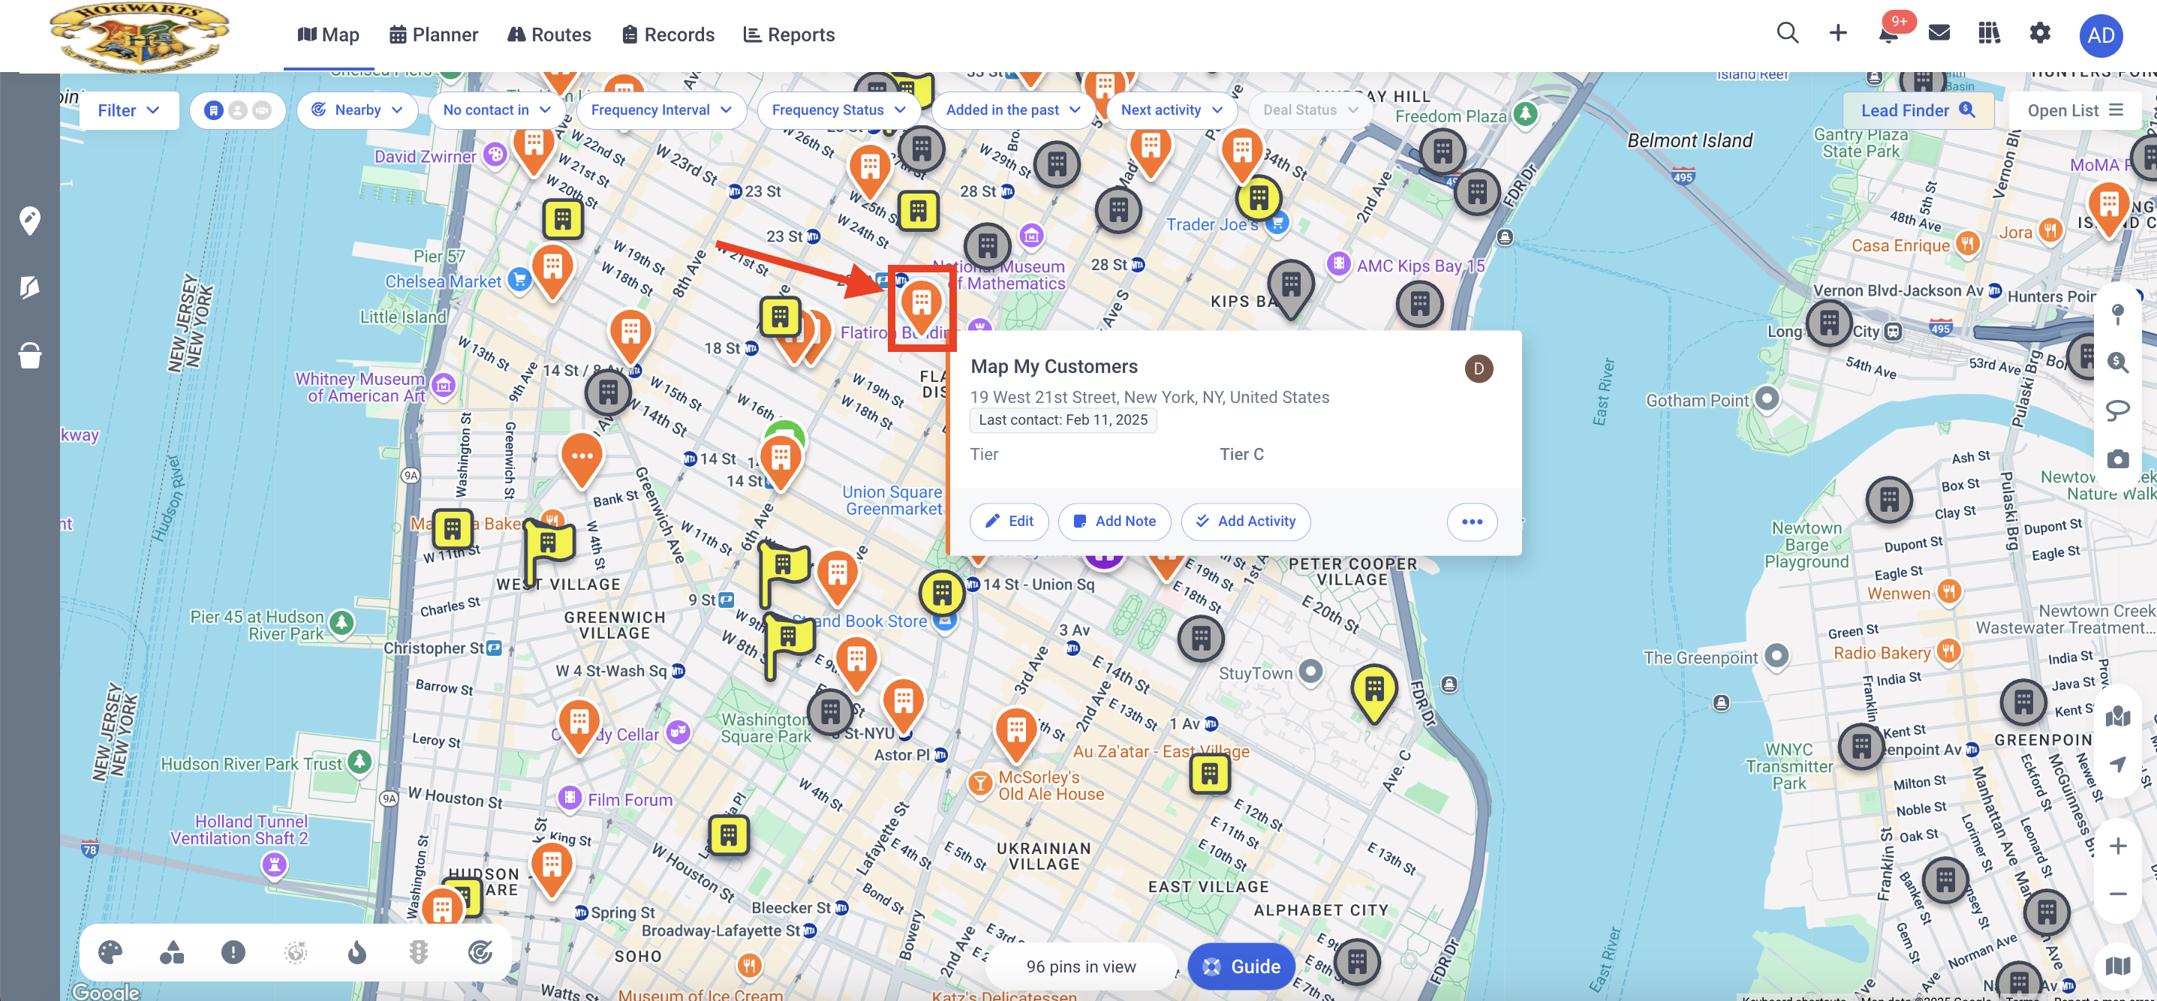2157x1001 pixels.
Task: Select the lasso selection tool
Action: point(2116,410)
